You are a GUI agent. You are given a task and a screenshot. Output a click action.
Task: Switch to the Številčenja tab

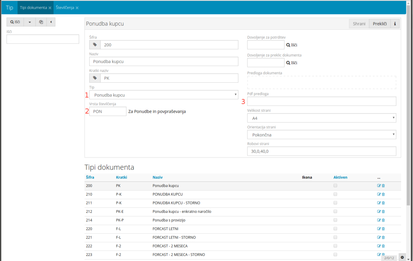pos(65,8)
